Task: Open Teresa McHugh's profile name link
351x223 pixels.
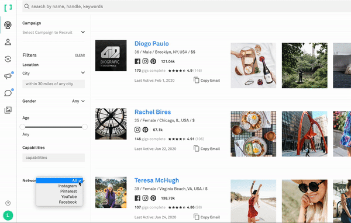Action: (x=157, y=180)
